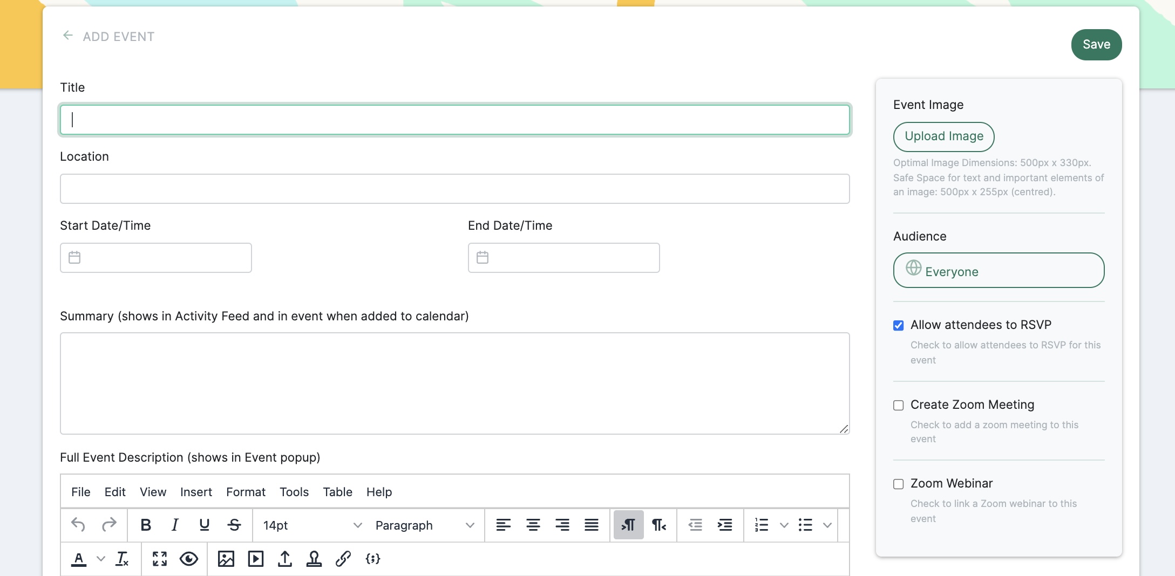Enable the Create Zoom Meeting checkbox

pos(899,405)
